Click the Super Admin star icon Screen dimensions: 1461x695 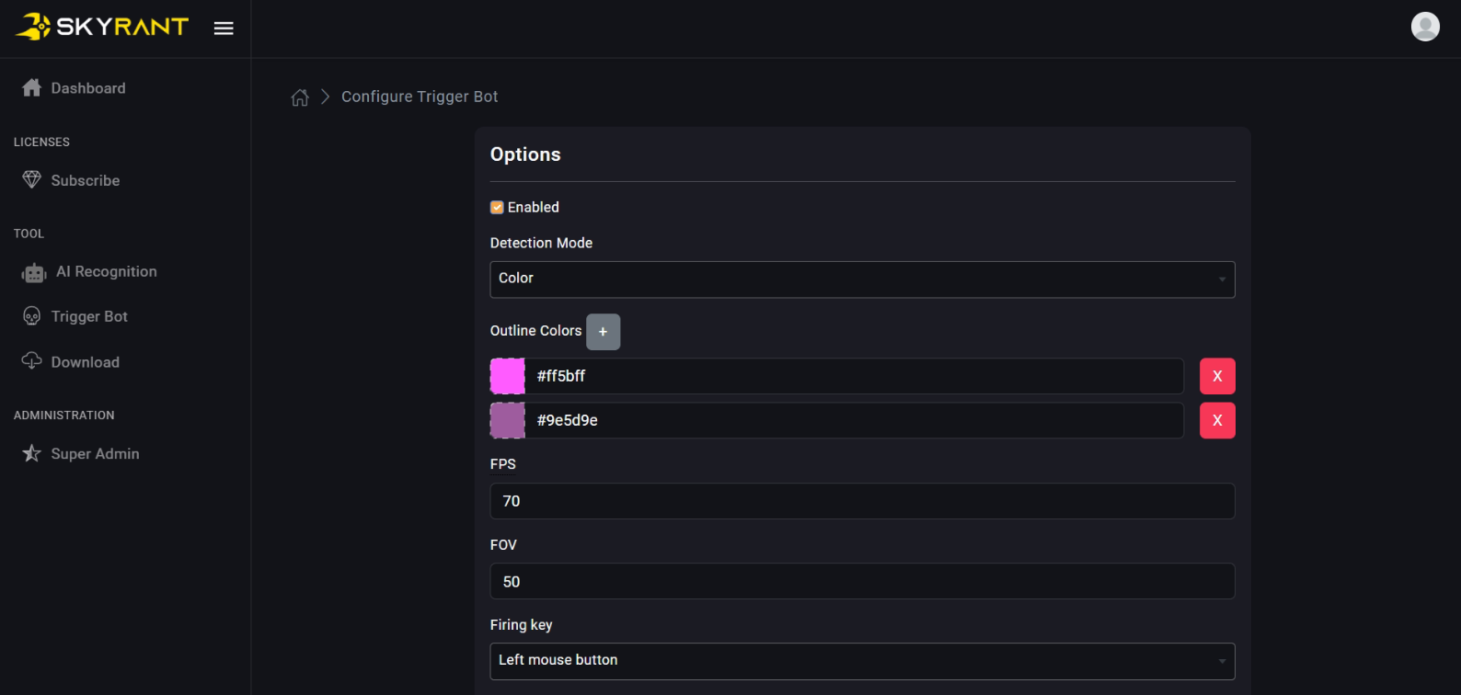(x=32, y=453)
